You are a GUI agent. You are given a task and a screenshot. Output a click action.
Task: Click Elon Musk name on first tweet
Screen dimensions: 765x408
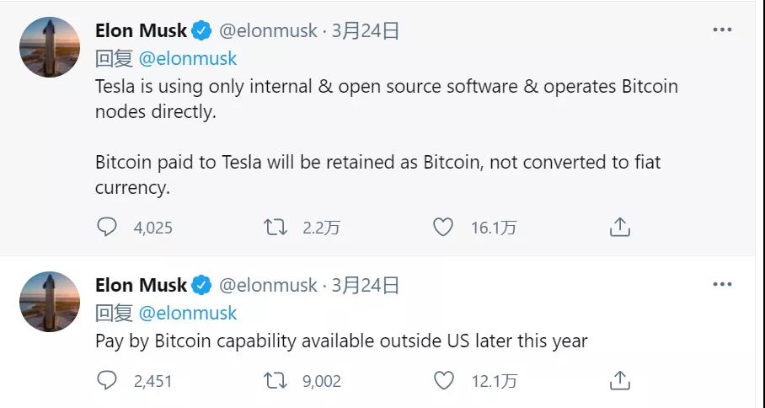click(x=141, y=30)
